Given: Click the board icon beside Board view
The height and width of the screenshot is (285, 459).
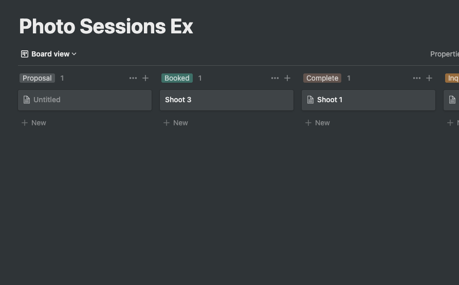Looking at the screenshot, I should coord(25,54).
